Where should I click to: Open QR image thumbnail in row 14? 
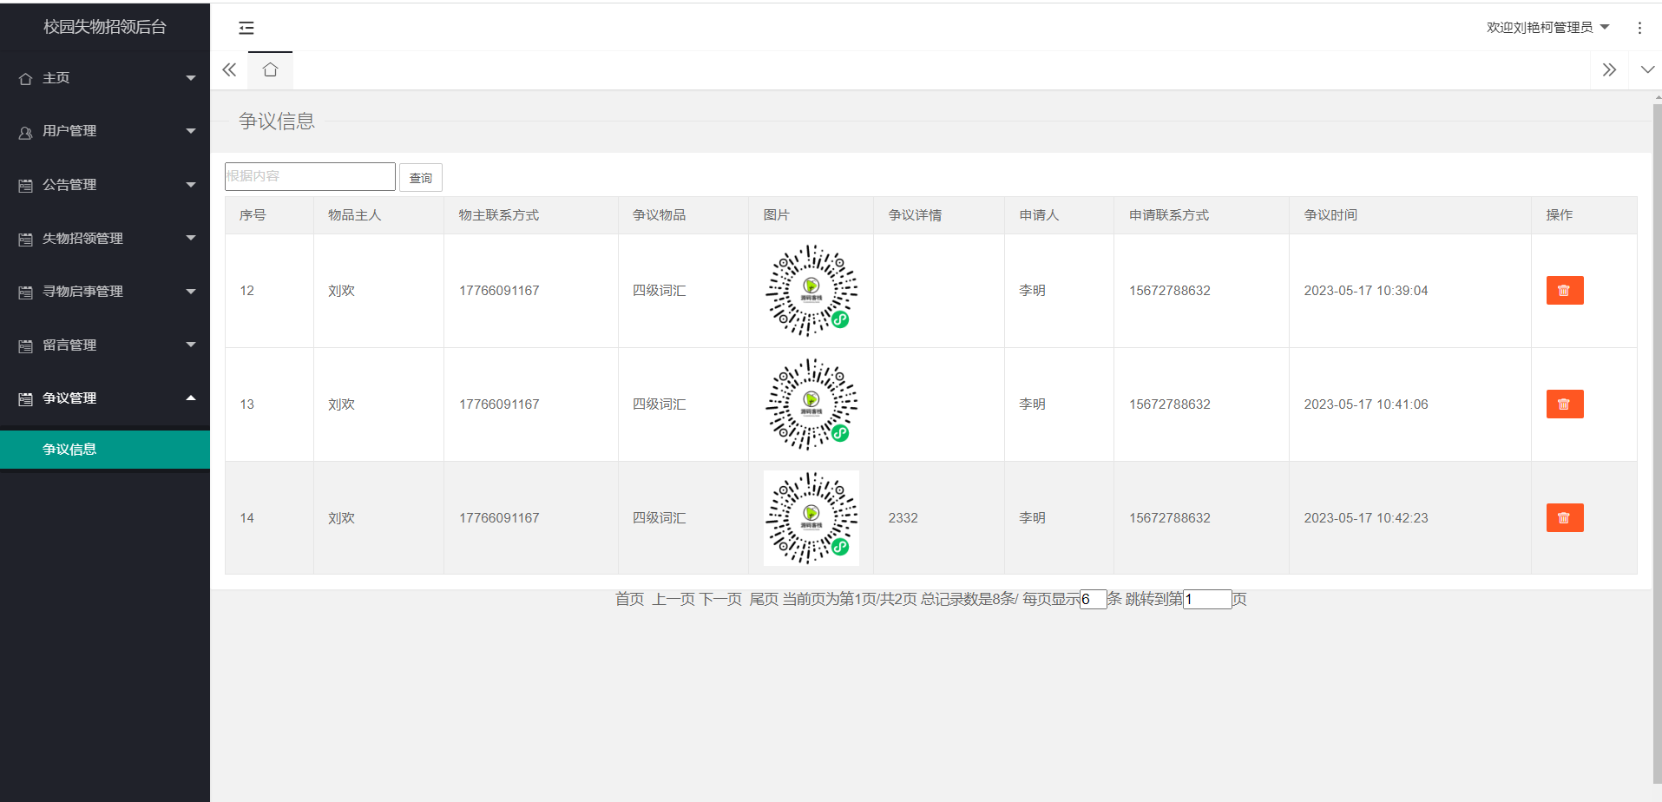pyautogui.click(x=811, y=518)
